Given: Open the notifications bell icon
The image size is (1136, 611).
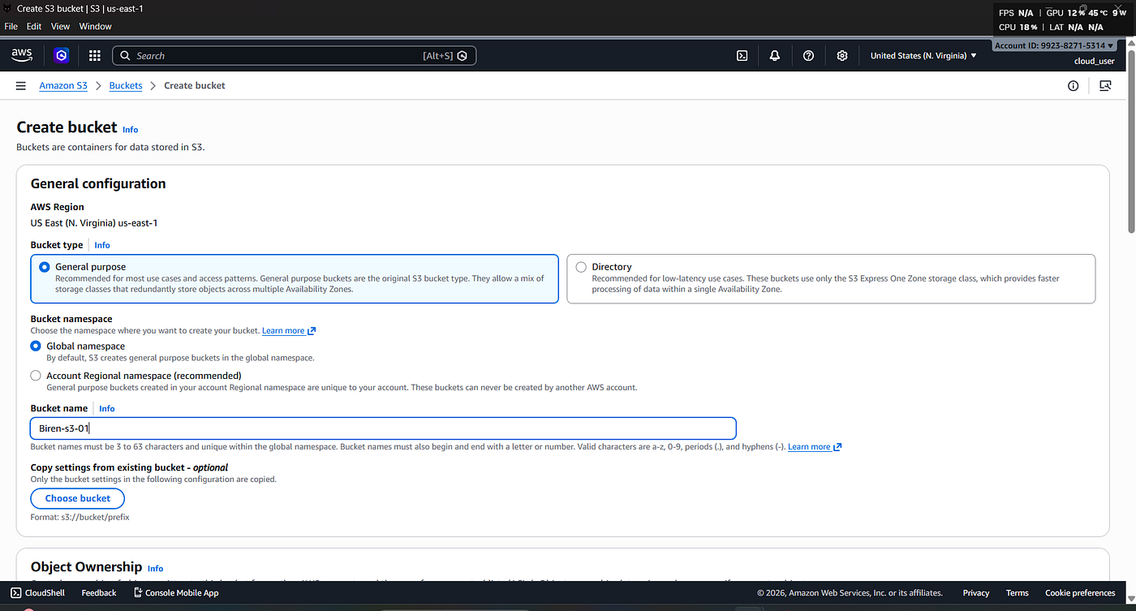Looking at the screenshot, I should click(775, 56).
